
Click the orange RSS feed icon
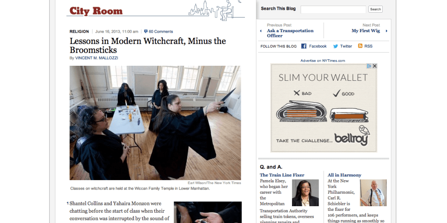point(360,46)
